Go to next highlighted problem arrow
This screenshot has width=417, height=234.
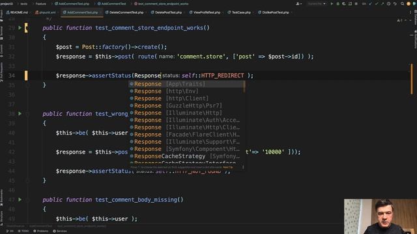tap(411, 20)
